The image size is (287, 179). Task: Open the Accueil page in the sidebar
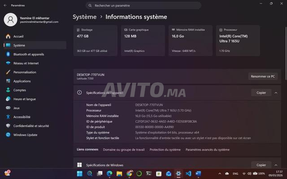(x=18, y=36)
